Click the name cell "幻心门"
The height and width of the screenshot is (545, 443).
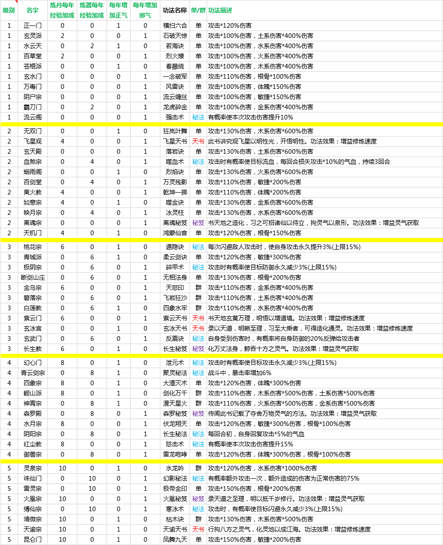(x=32, y=363)
